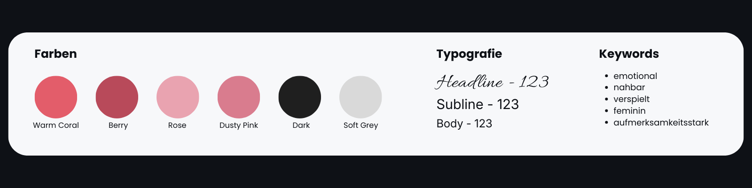
Task: Click the keyword emotional
Action: click(x=635, y=76)
